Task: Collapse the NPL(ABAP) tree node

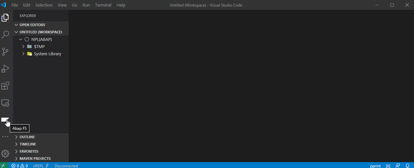Action: click(21, 39)
